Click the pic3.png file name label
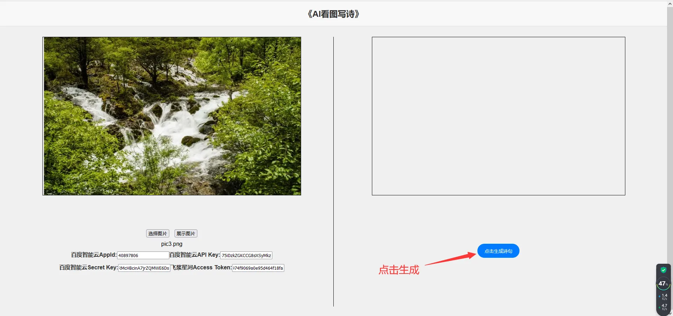This screenshot has width=673, height=316. [x=171, y=244]
